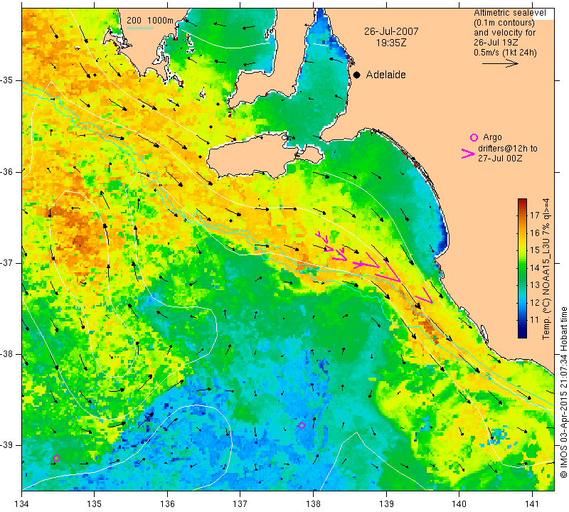
Task: Click the '200 1000m' bathymetry legend label
Action: point(150,21)
